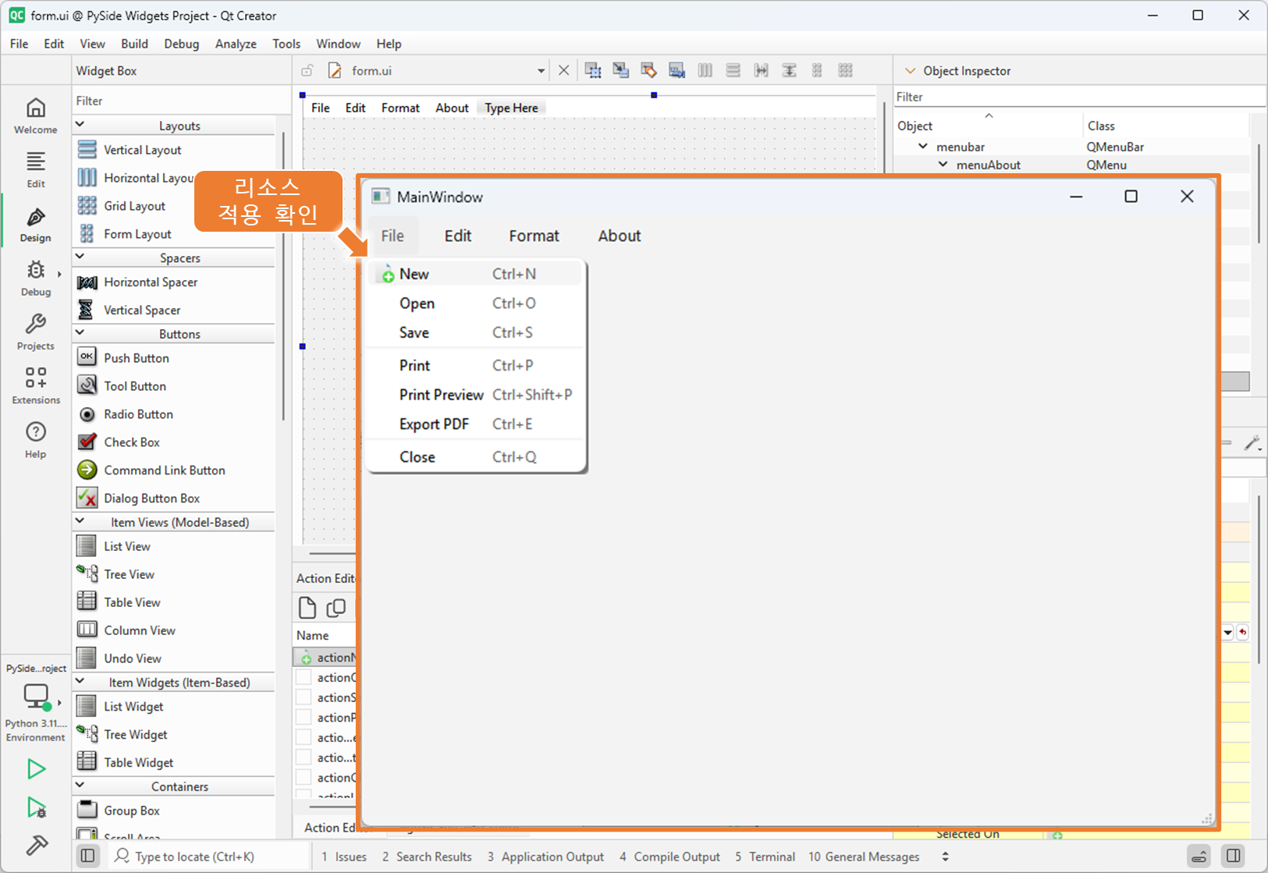Toggle the progress details button in status bar

tap(1199, 856)
